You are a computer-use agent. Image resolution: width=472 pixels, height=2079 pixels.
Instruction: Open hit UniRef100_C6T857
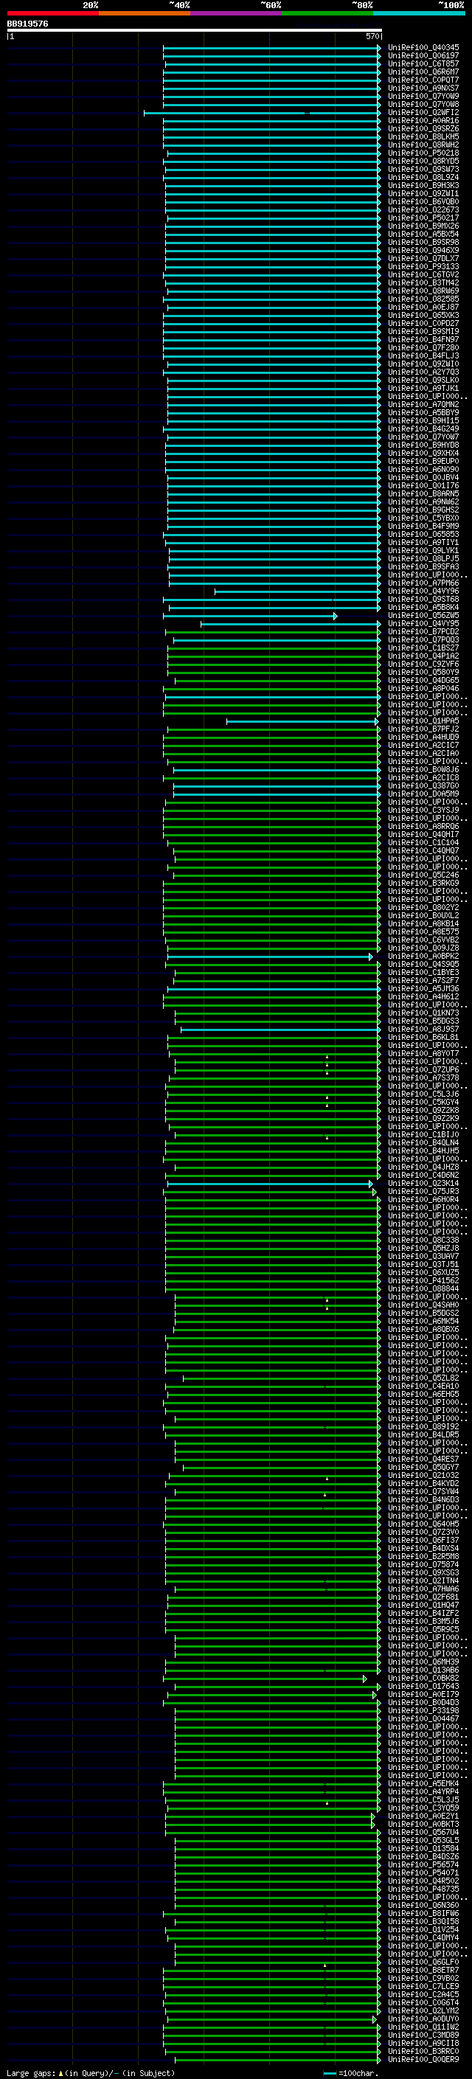tap(423, 63)
